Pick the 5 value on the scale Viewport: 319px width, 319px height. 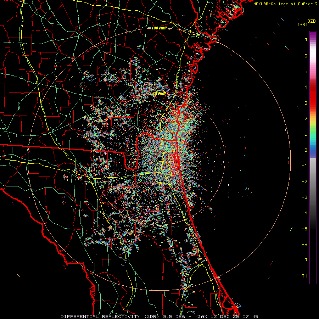click(x=306, y=71)
